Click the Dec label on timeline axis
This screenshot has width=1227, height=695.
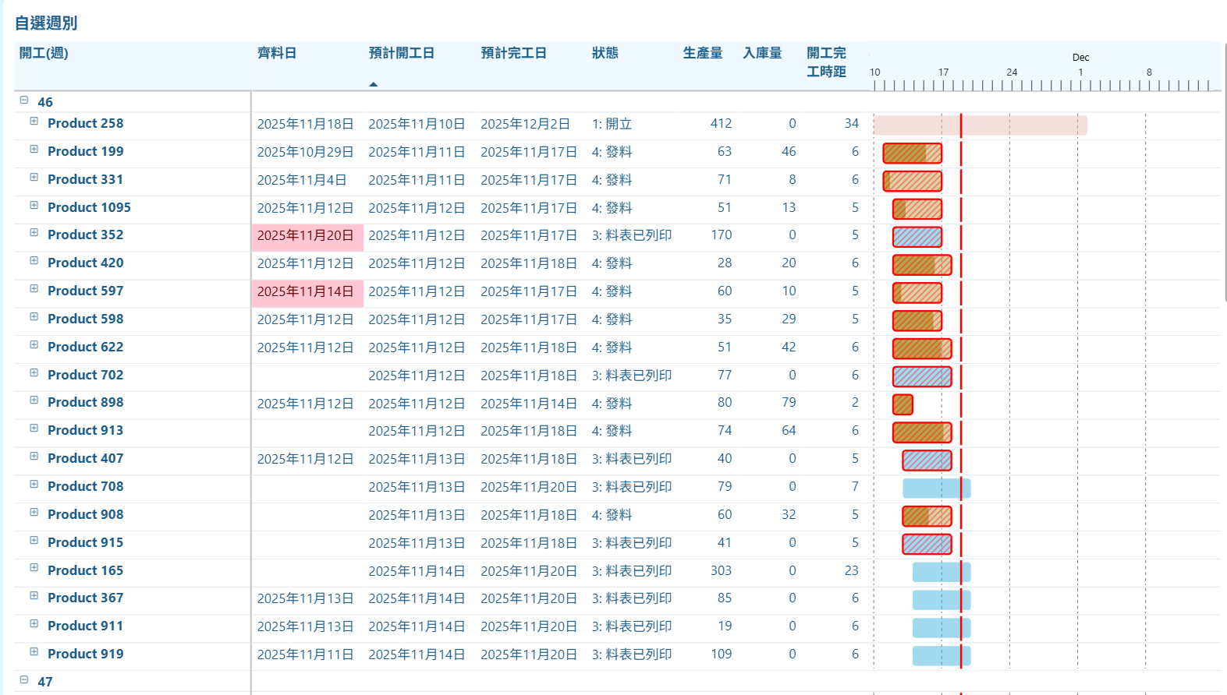click(1080, 58)
